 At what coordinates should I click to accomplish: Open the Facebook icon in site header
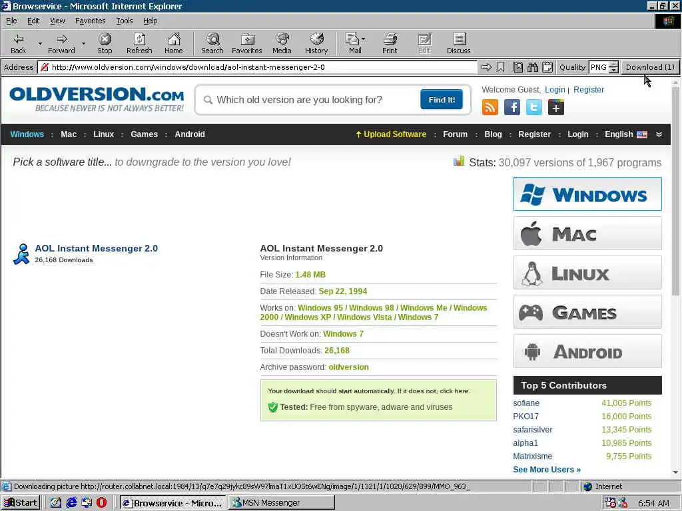tap(512, 107)
